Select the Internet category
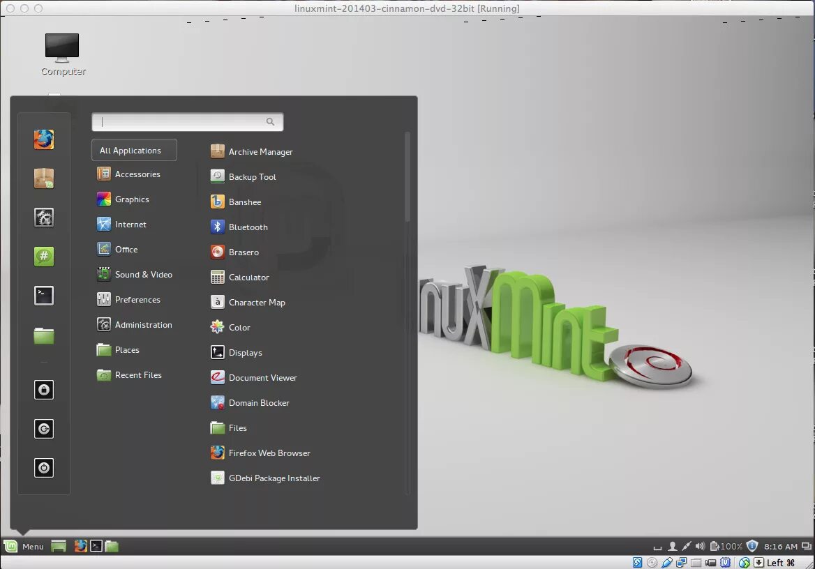Viewport: 815px width, 569px height. point(121,224)
